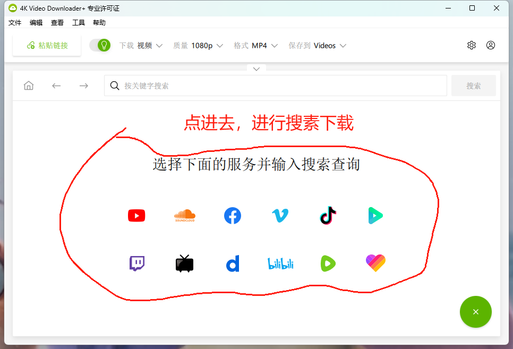This screenshot has height=349, width=513.
Task: Select the black TV service icon
Action: pos(184,263)
